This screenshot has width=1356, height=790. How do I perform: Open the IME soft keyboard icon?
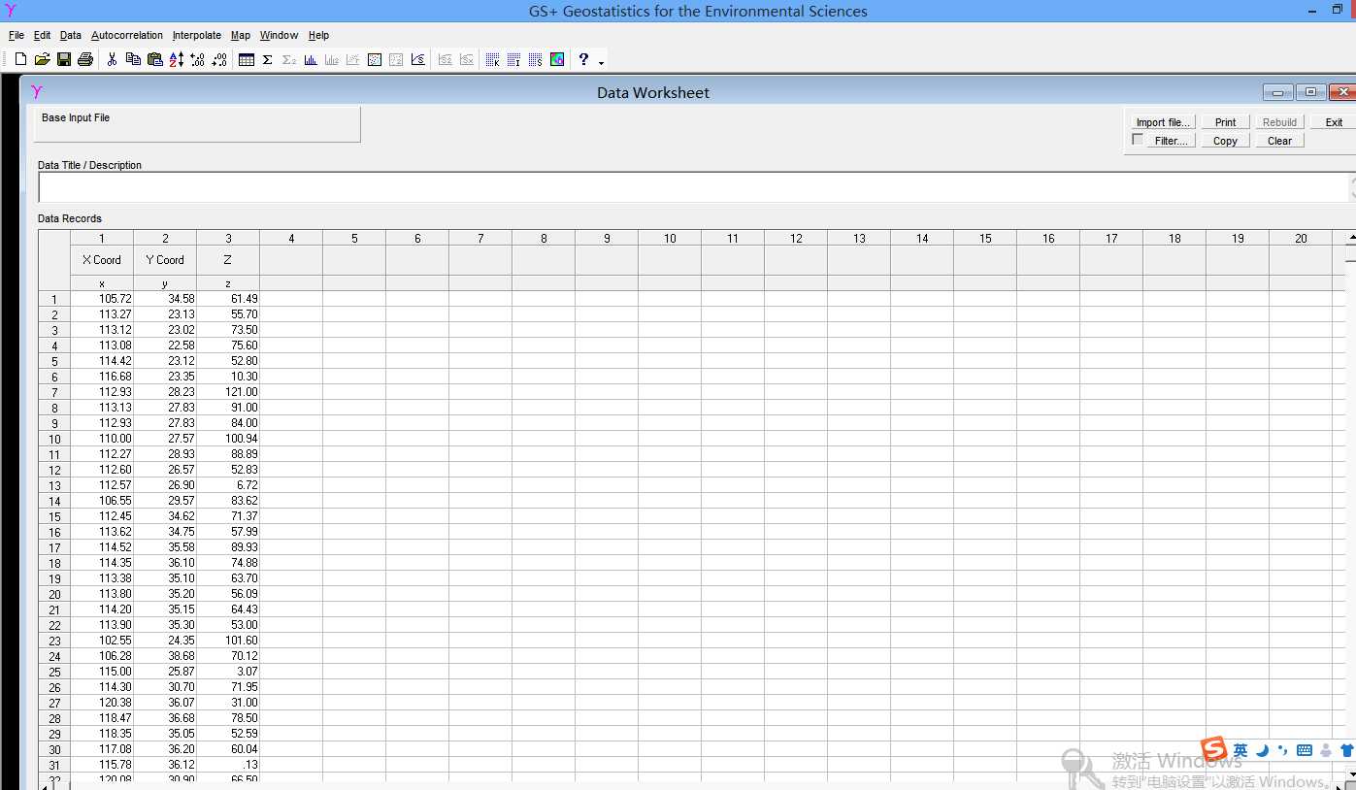click(x=1305, y=750)
